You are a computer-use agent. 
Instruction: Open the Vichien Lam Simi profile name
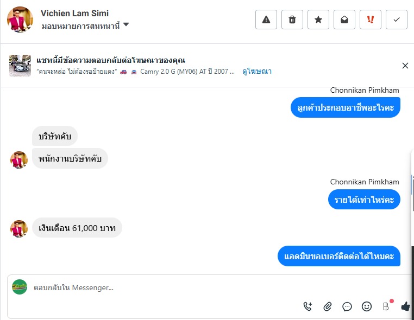(x=74, y=13)
